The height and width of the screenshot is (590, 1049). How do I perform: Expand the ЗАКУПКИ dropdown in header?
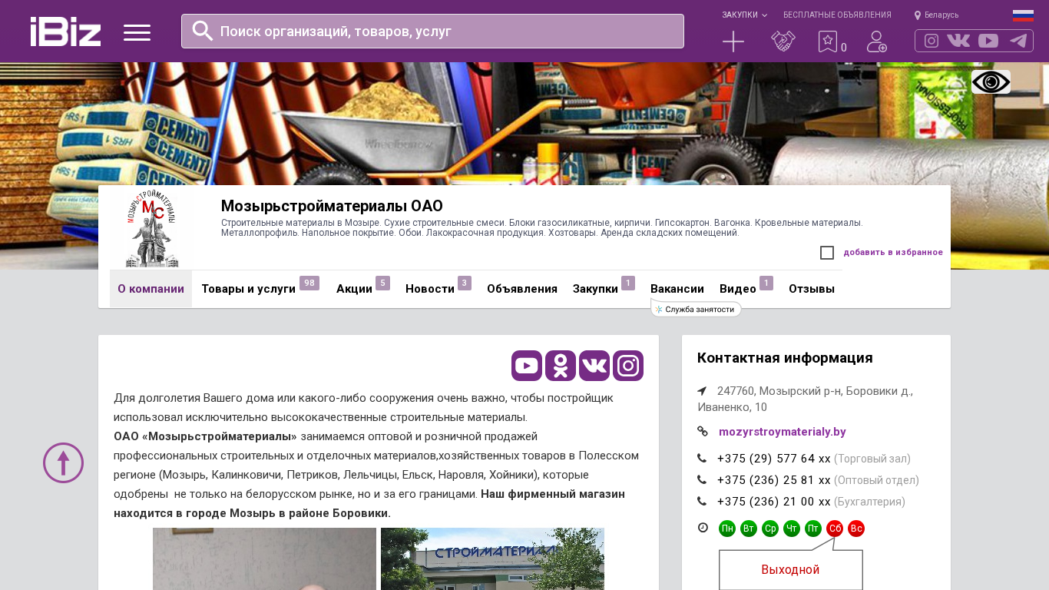744,15
